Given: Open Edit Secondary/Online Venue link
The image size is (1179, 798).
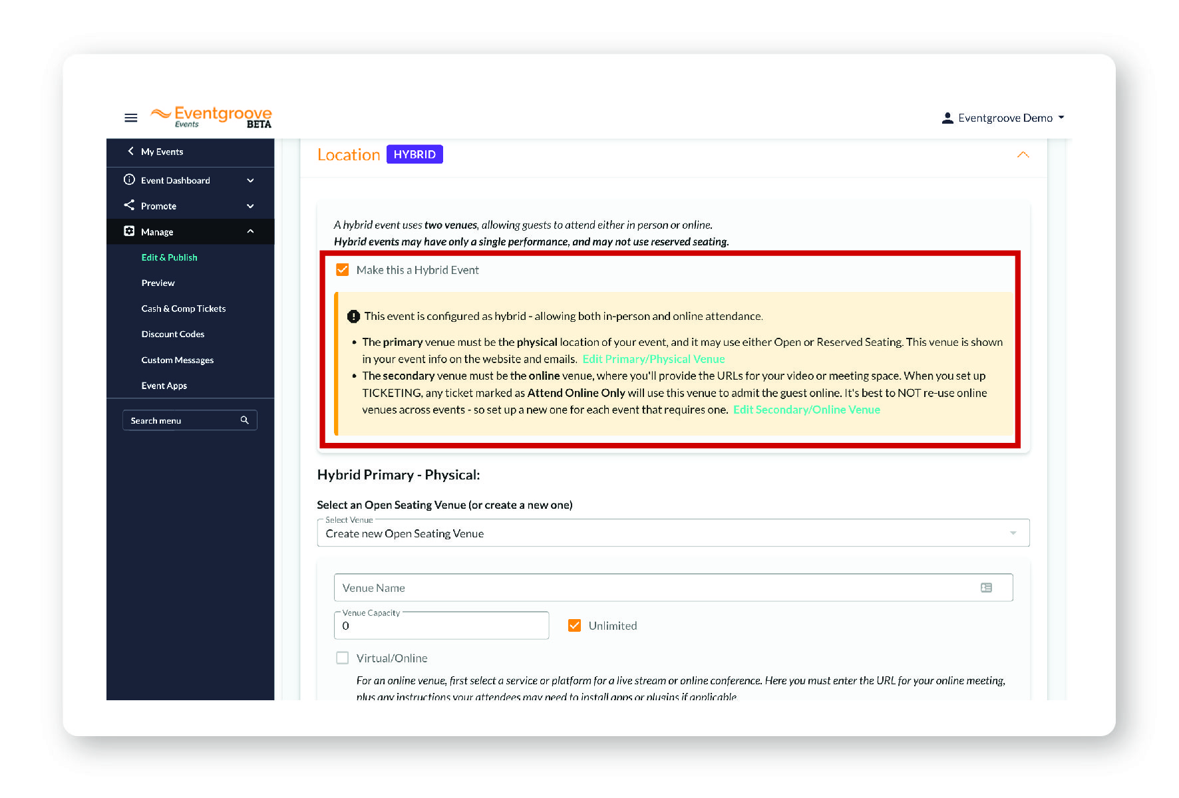Looking at the screenshot, I should 806,410.
